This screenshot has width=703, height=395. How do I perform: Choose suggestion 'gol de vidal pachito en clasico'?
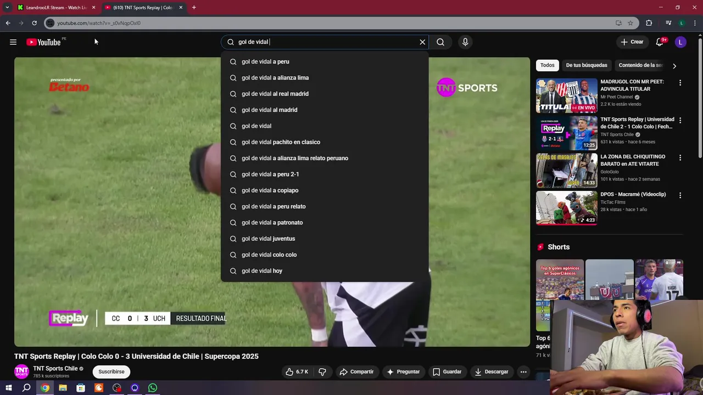coord(325,142)
